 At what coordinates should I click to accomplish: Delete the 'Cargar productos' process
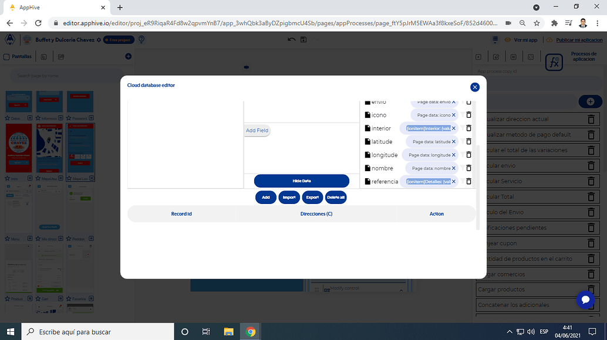pos(591,290)
